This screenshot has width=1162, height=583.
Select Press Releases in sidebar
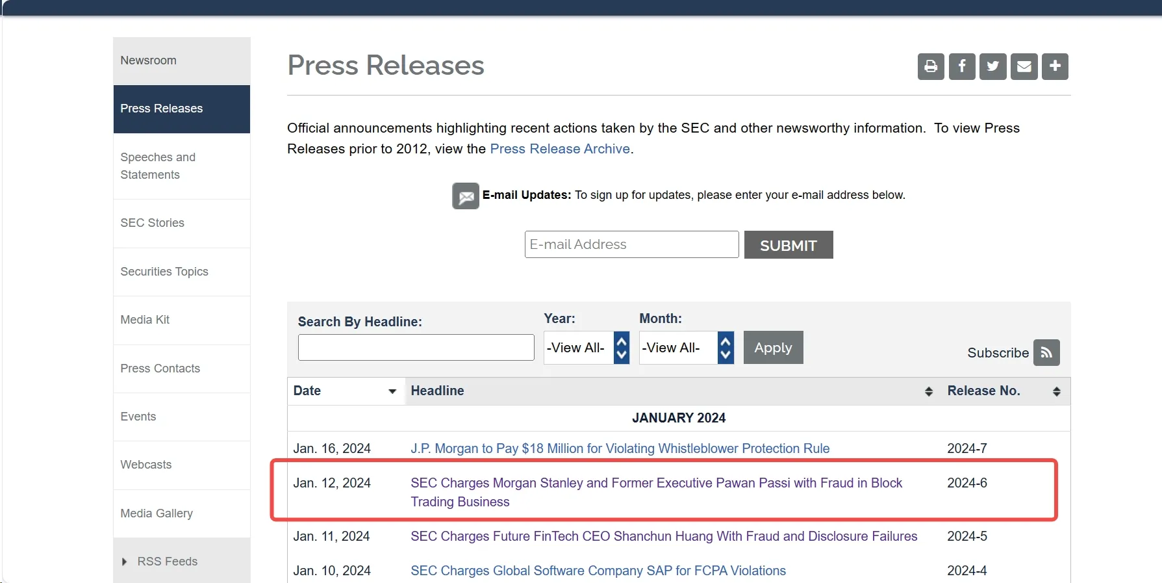pyautogui.click(x=182, y=109)
